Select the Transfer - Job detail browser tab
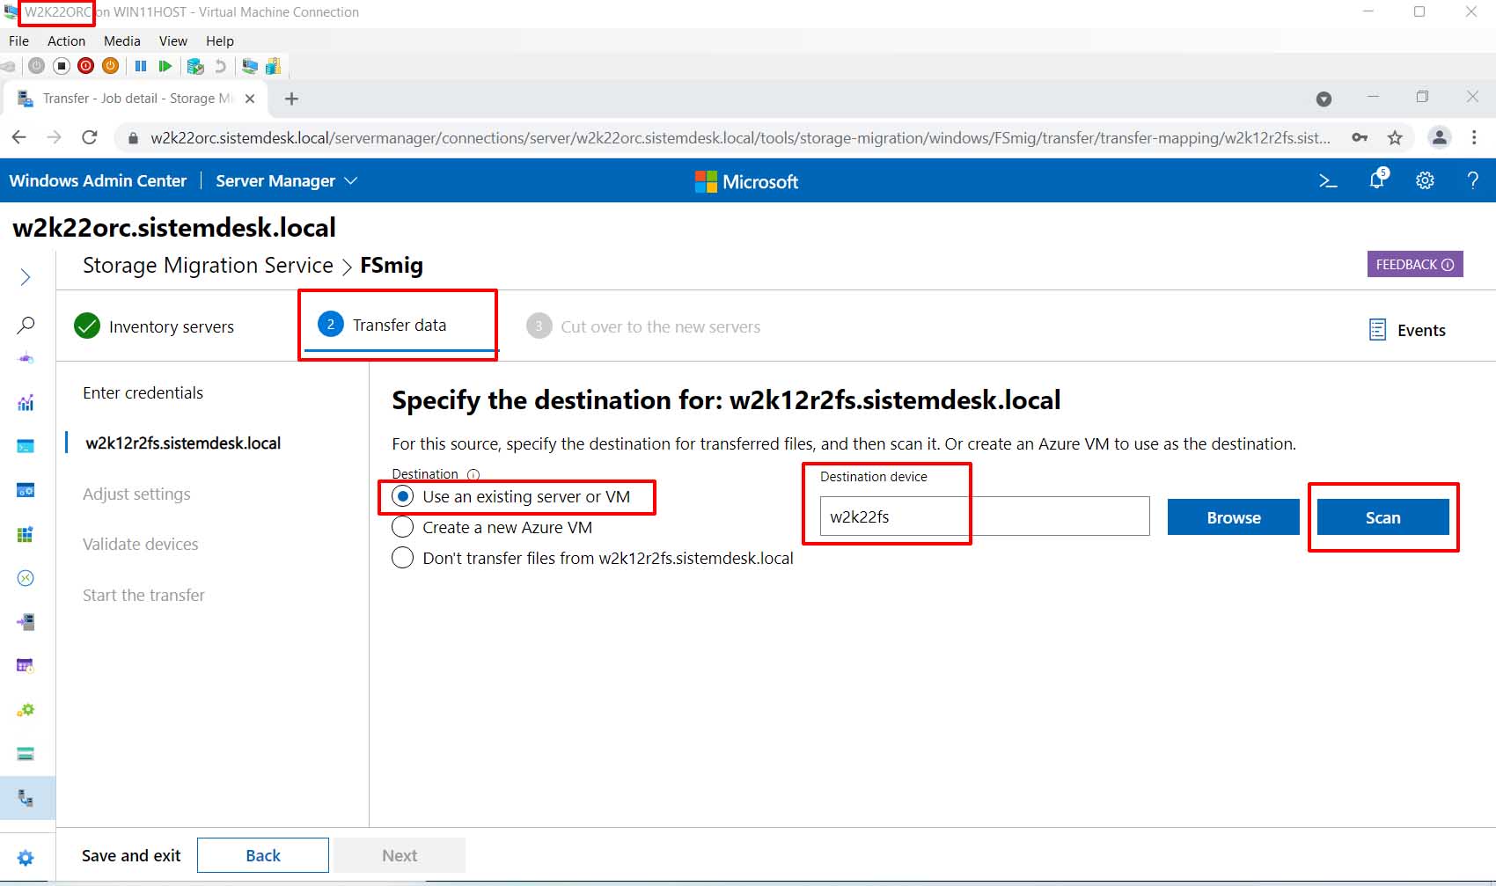 pyautogui.click(x=136, y=99)
